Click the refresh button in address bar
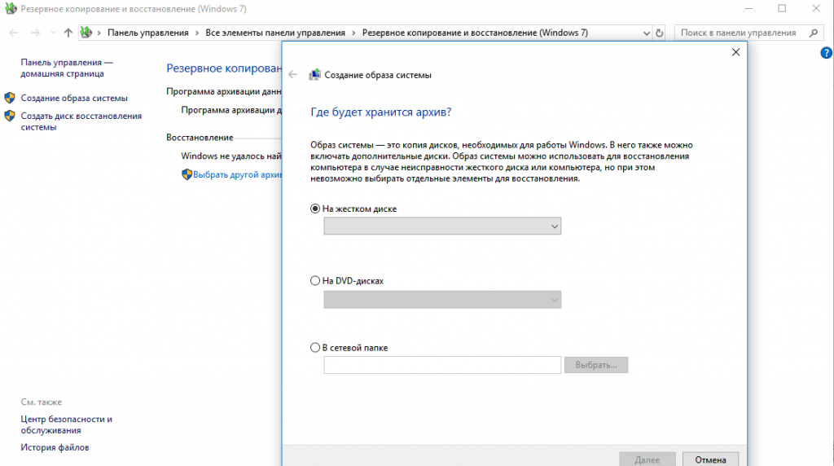 [659, 33]
